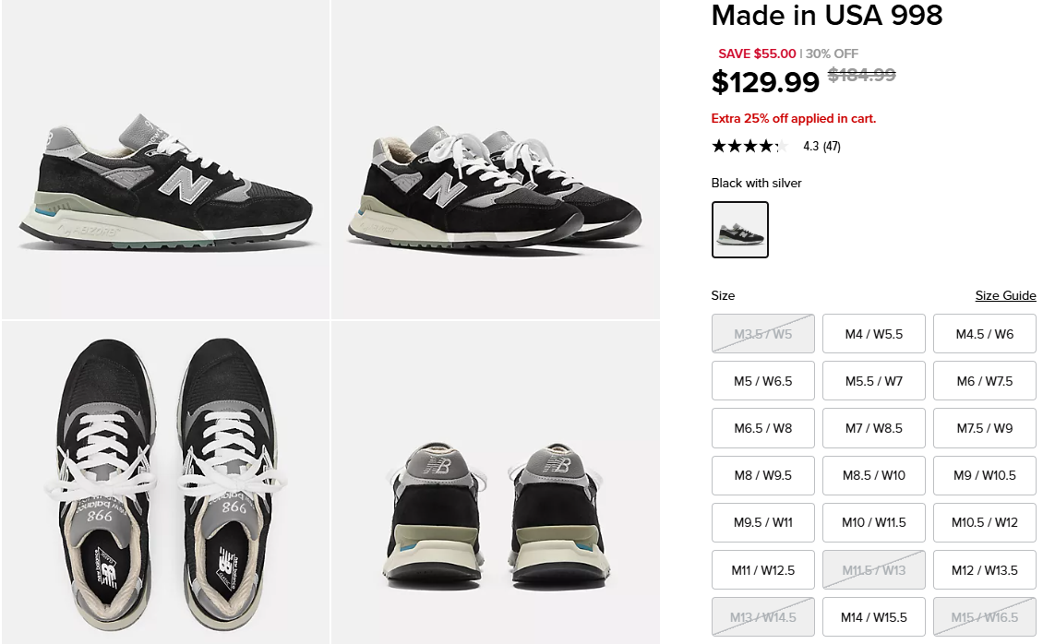The image size is (1055, 644).
Task: Choose size M6.5 / W8
Action: point(762,428)
